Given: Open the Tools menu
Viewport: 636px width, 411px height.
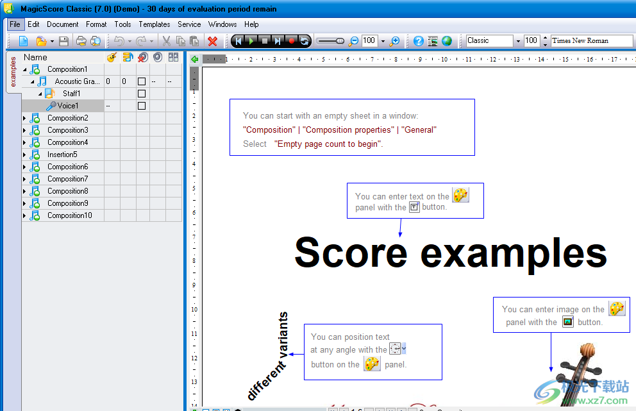Looking at the screenshot, I should [x=122, y=24].
